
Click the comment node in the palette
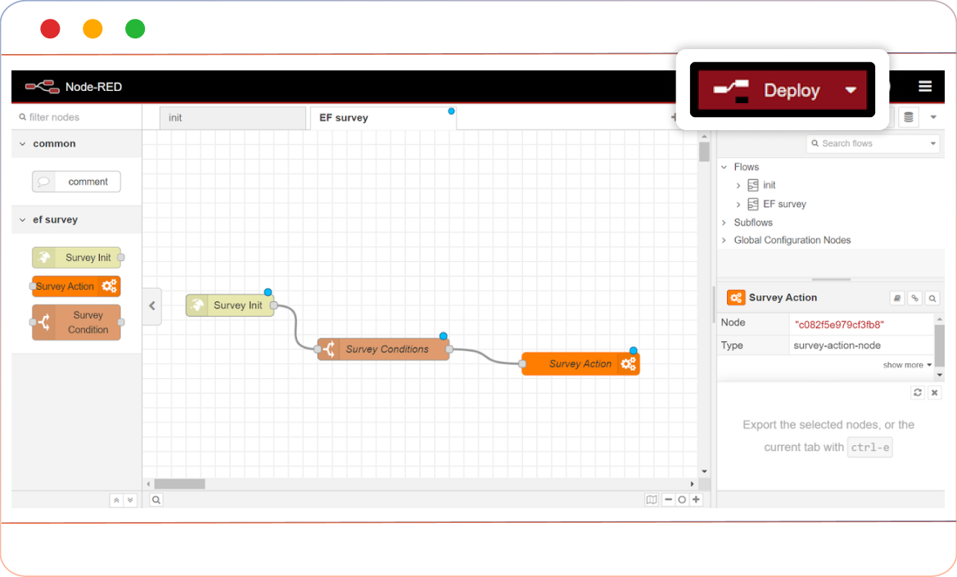(76, 182)
